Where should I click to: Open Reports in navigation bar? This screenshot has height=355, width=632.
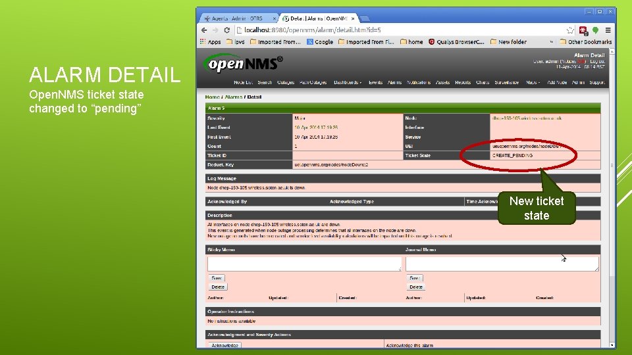coord(463,83)
